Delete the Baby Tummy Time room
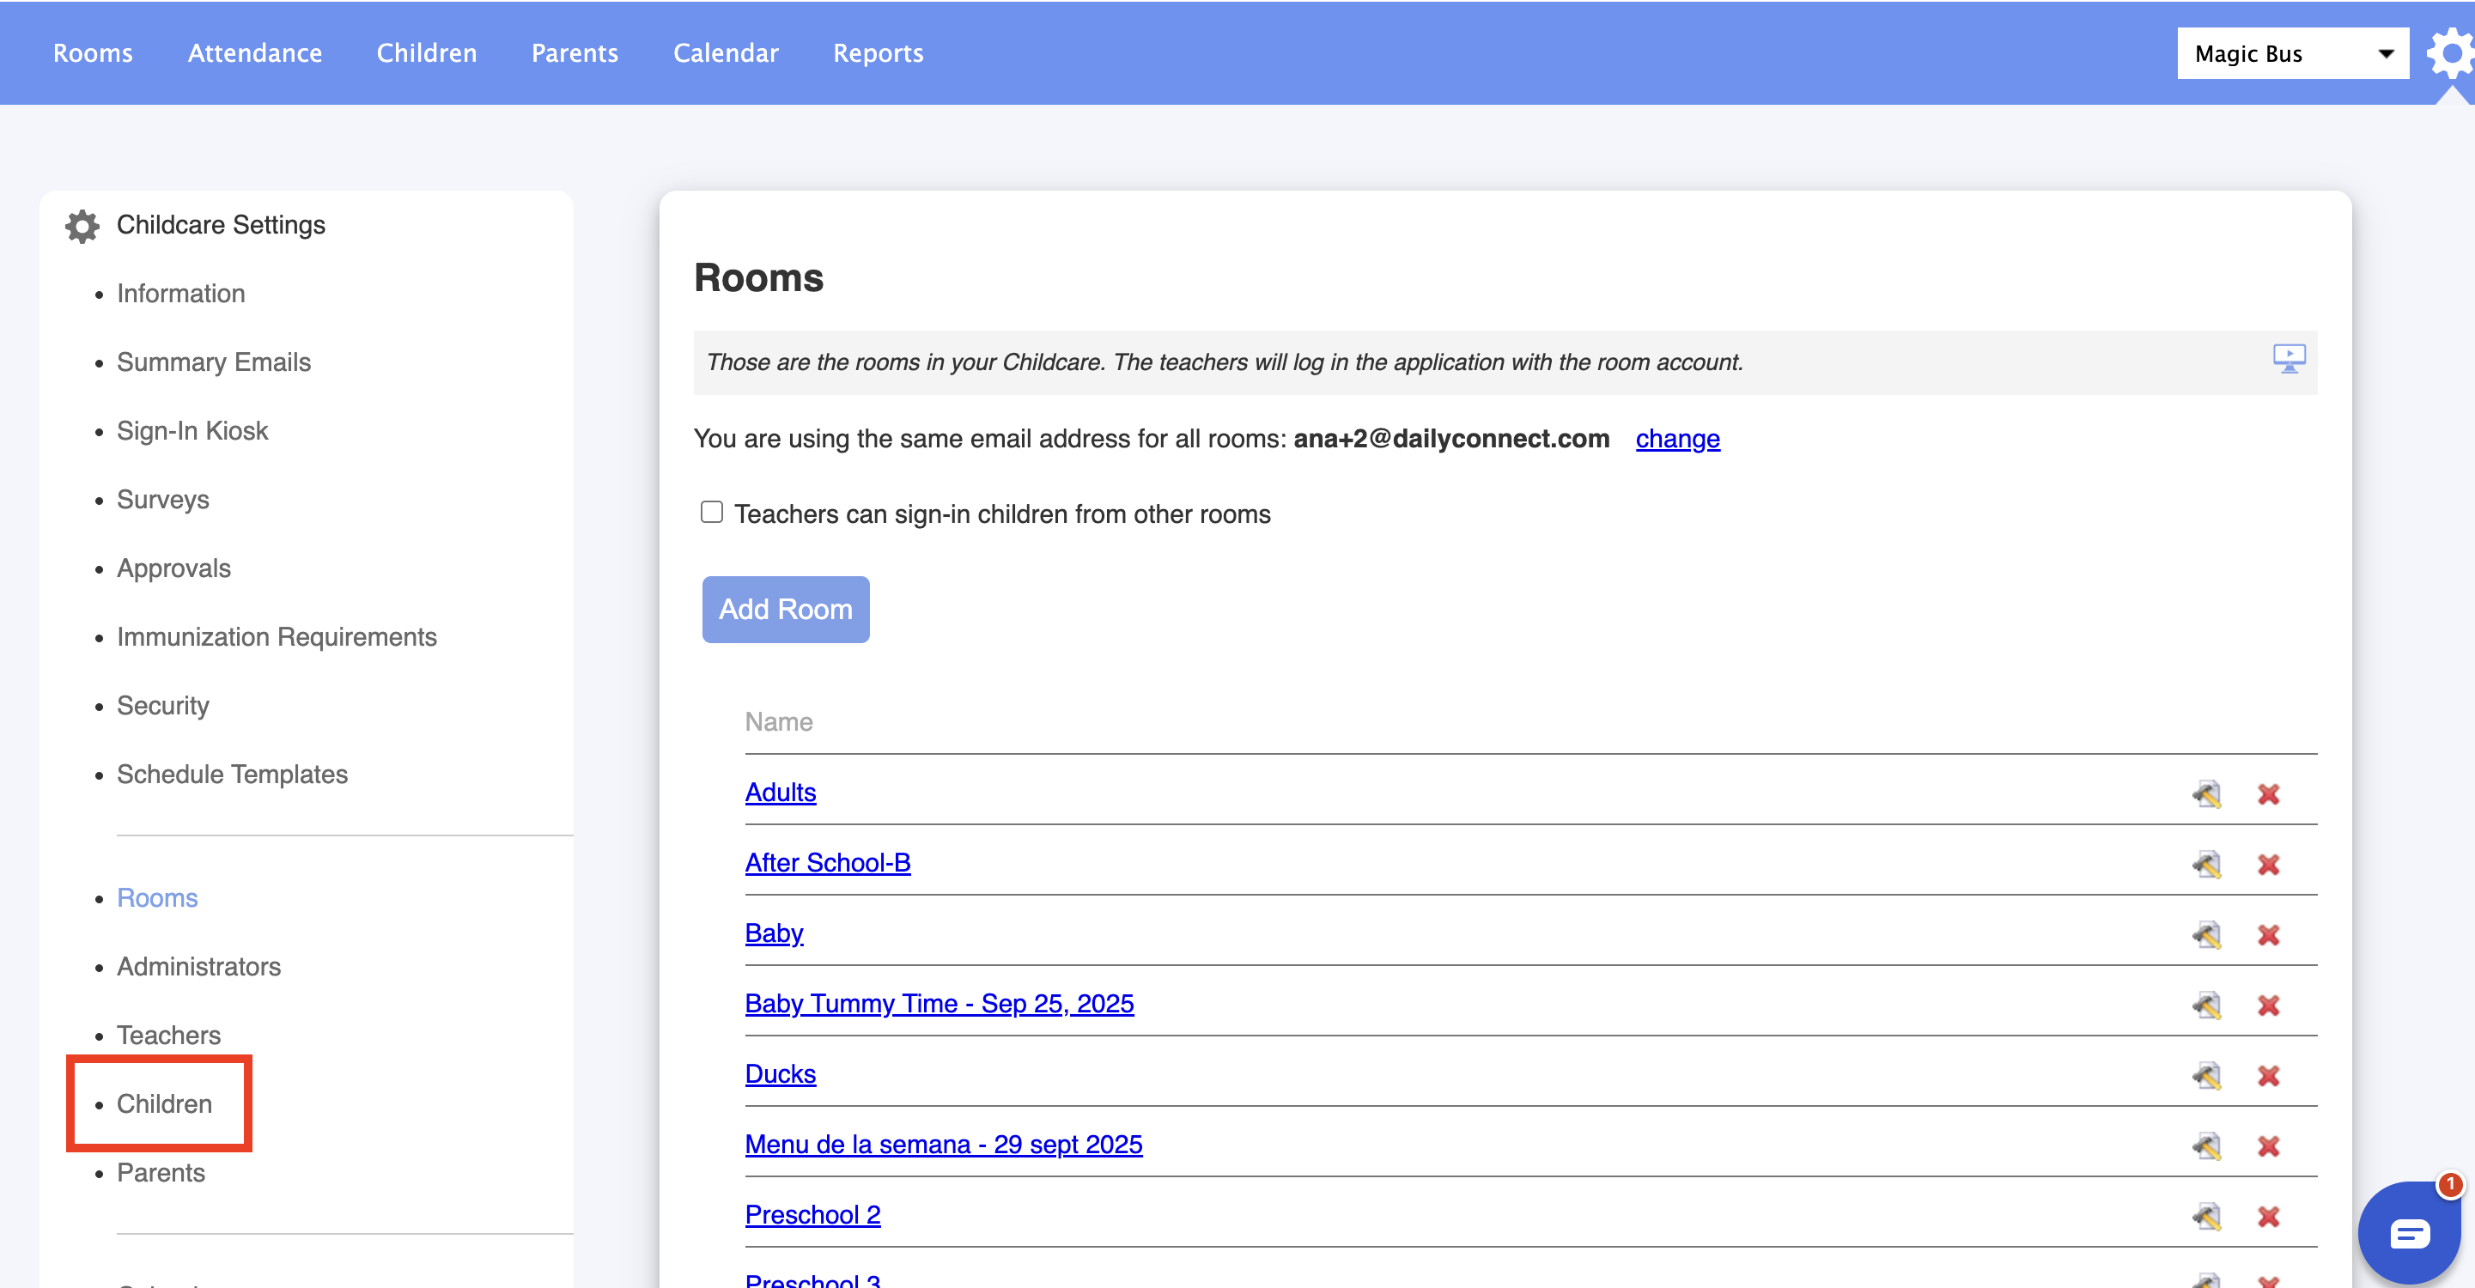Viewport: 2475px width, 1288px height. (x=2268, y=1005)
